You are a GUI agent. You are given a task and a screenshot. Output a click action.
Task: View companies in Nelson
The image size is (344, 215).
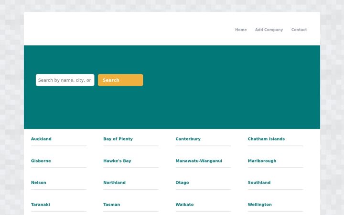pos(39,183)
